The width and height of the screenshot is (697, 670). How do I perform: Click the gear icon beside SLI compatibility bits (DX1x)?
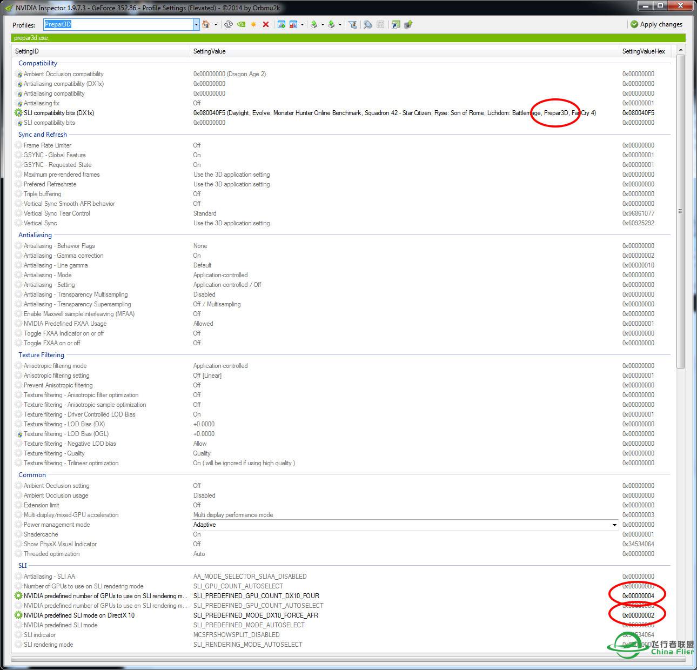coord(18,113)
